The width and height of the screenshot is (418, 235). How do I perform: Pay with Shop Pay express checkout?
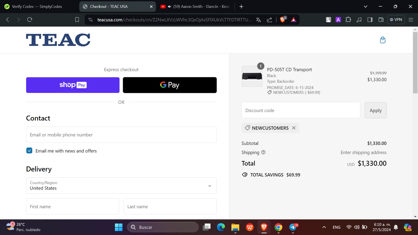point(73,85)
